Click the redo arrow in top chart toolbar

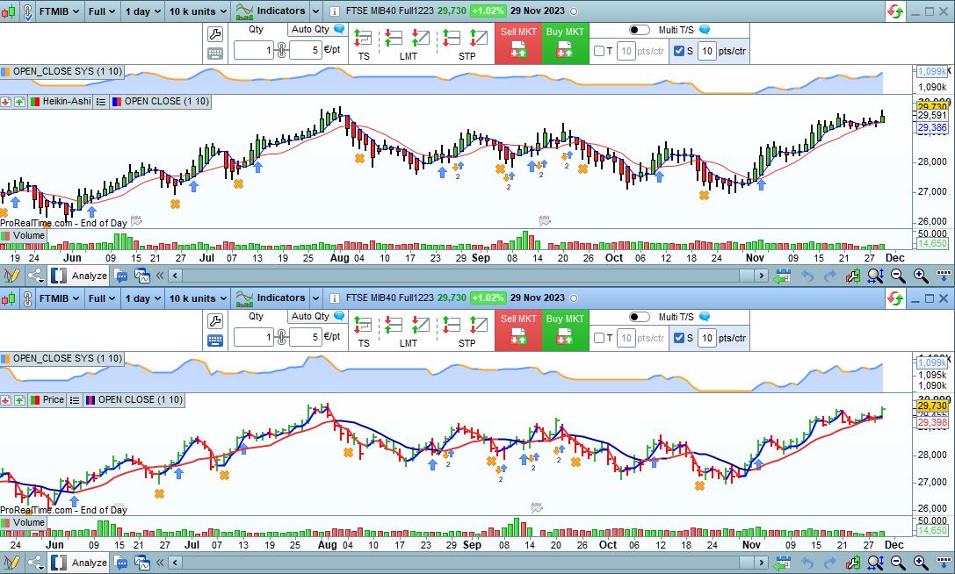tap(829, 276)
